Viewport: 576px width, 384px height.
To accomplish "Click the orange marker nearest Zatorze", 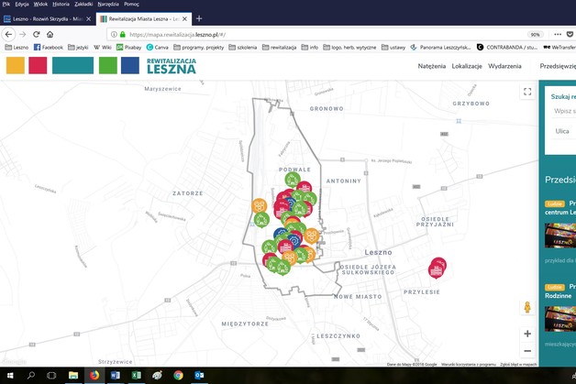I will pyautogui.click(x=260, y=205).
